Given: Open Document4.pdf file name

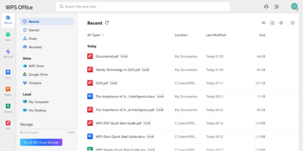Looking at the screenshot, I should 107,56.
